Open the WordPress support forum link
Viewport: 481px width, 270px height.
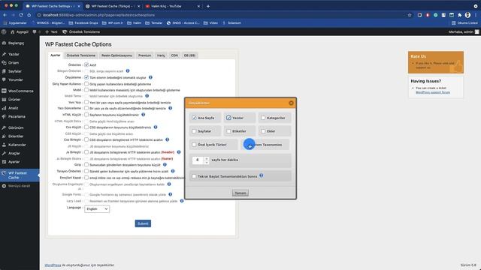click(433, 92)
